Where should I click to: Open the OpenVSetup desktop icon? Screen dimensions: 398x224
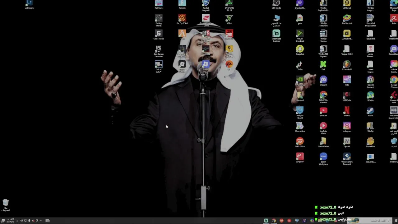(323, 142)
